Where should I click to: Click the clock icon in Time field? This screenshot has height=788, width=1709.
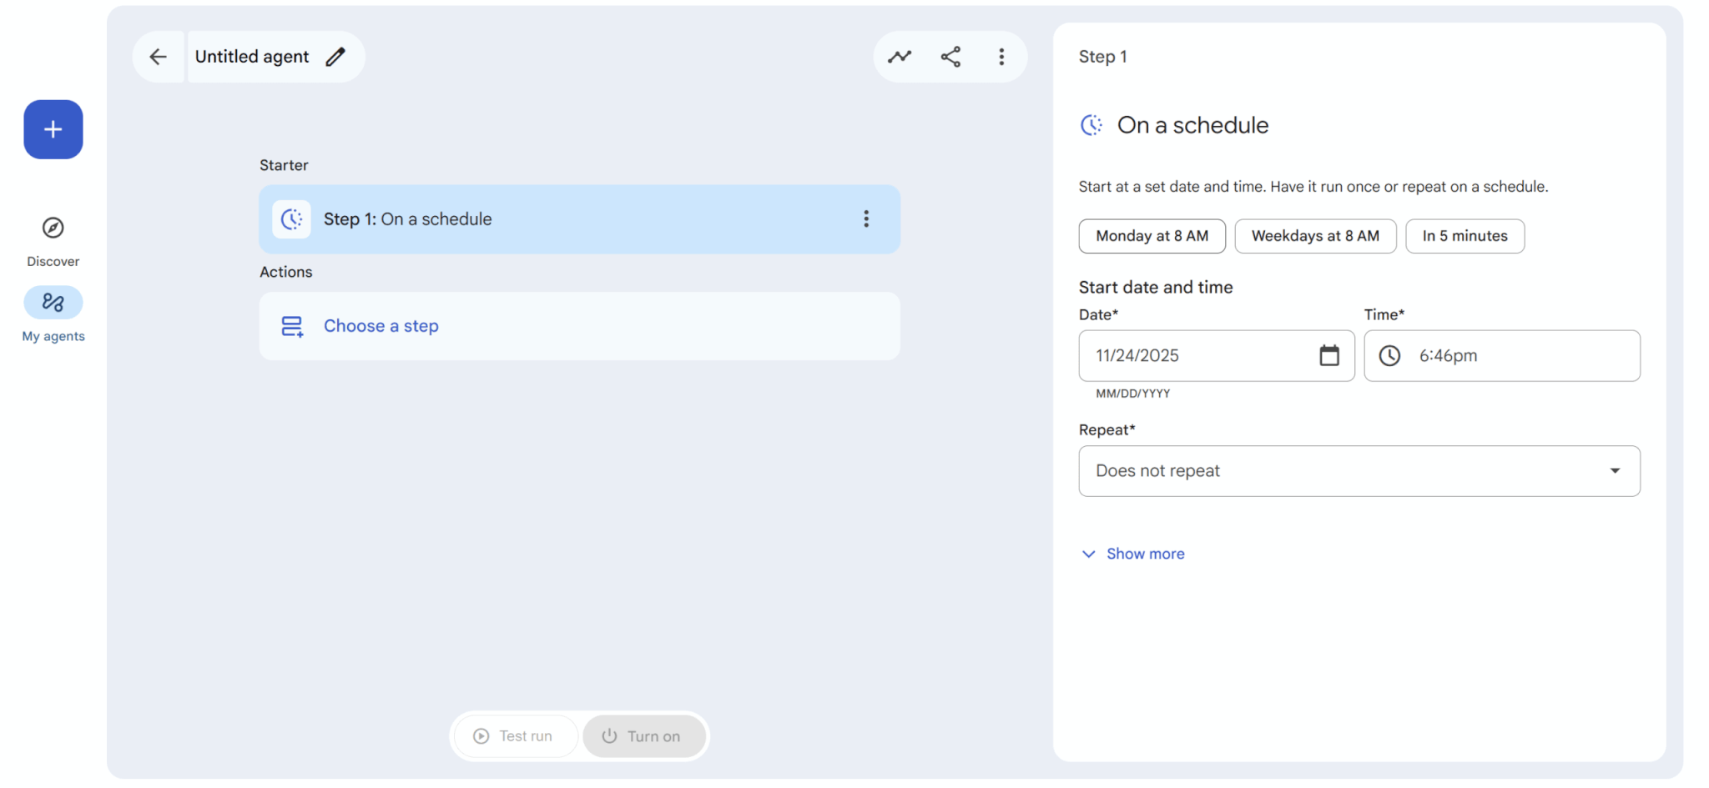(x=1389, y=356)
